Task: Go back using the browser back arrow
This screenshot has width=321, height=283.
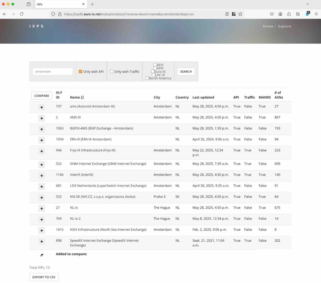Action: tap(4, 14)
